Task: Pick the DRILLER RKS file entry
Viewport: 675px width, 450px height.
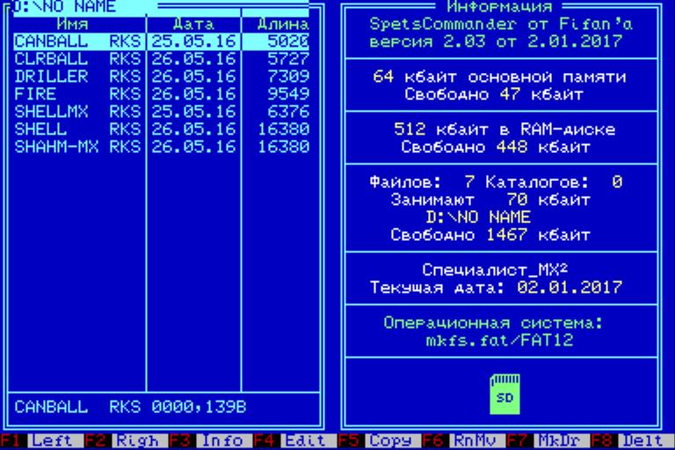Action: (79, 76)
